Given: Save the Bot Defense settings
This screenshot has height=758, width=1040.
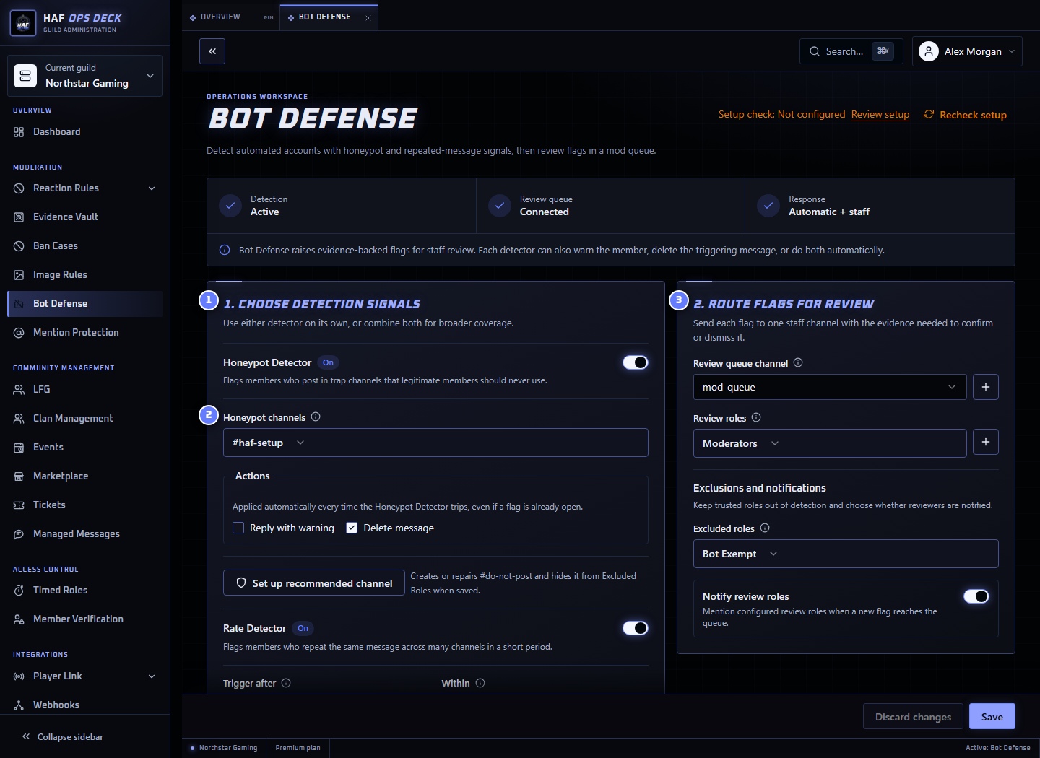Looking at the screenshot, I should (x=992, y=716).
